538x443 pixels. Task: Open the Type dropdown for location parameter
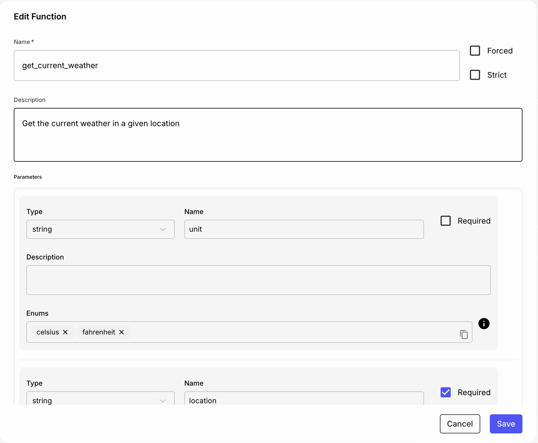100,399
